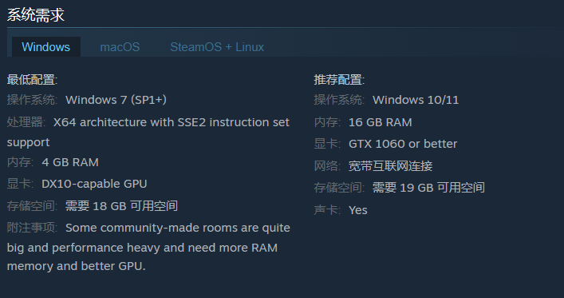Viewport: 564px width, 298px height.
Task: Click the 需要 18 GB 可用空间 text
Action: tap(121, 206)
